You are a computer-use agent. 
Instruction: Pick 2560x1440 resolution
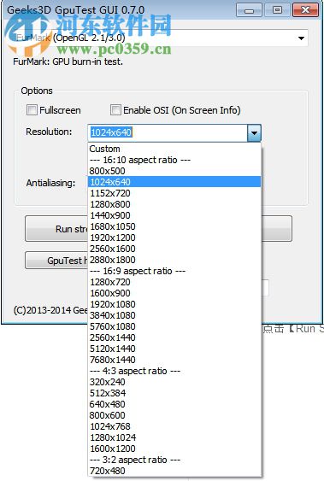[174, 337]
